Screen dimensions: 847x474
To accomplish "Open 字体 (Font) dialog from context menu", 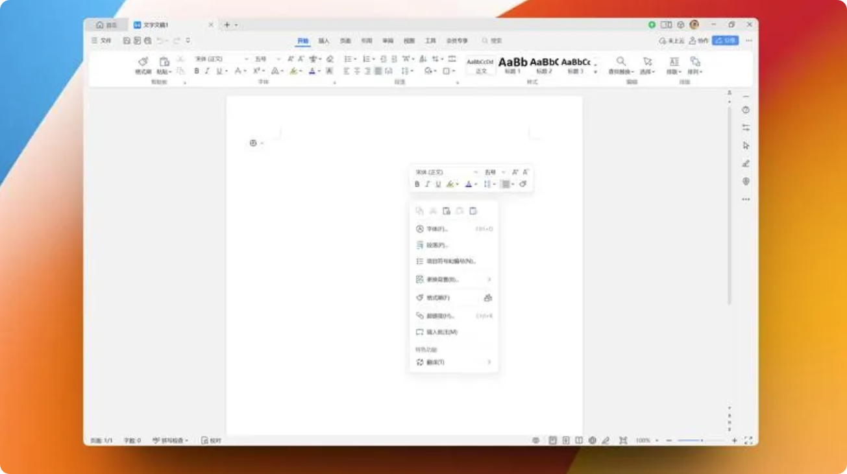I will 437,229.
